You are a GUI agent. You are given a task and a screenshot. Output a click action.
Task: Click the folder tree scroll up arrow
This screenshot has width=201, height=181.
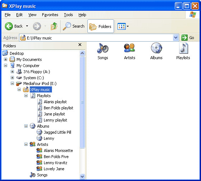(82, 53)
